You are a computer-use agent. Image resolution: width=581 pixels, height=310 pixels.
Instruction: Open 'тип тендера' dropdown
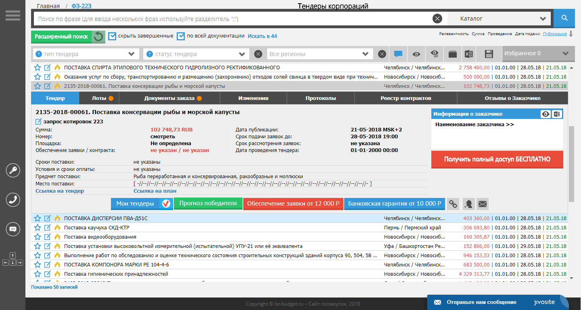[x=86, y=54]
